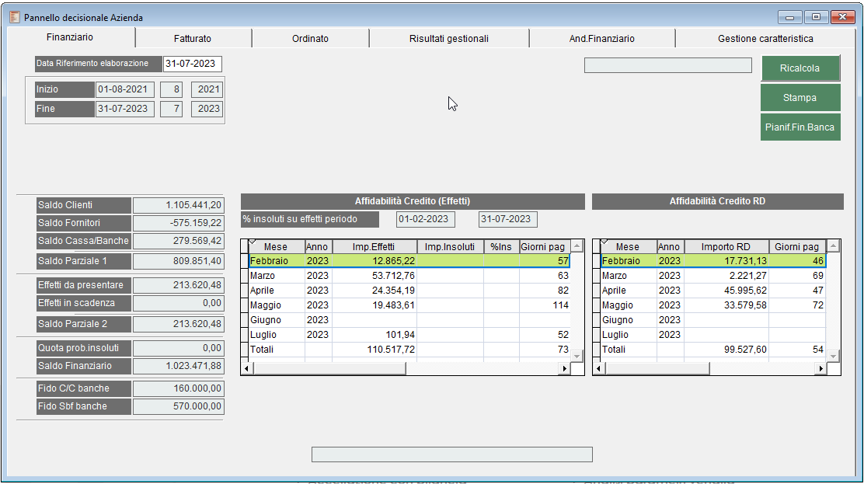Screen dimensions: 864x484
Task: Click the sort triangle in Effetti Mese header
Action: tap(253, 242)
